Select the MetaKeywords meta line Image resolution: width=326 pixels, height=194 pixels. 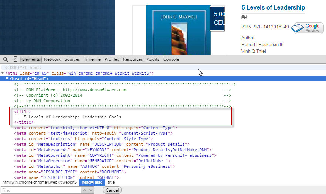coord(113,150)
